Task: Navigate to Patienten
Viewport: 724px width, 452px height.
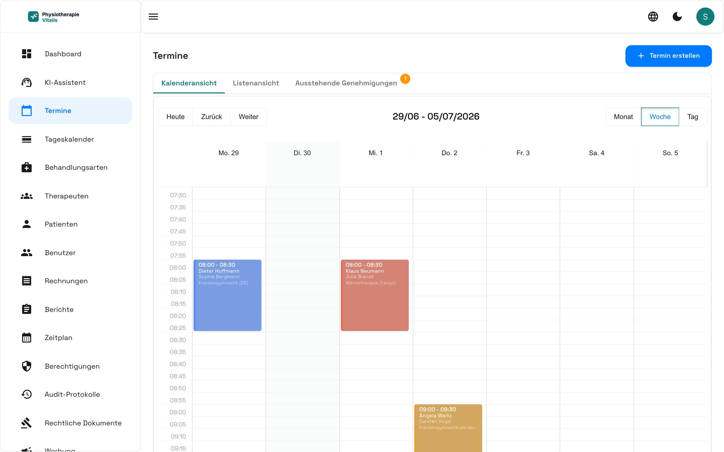Action: (70, 224)
